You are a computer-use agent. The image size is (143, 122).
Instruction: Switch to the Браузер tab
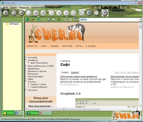[x=33, y=113]
